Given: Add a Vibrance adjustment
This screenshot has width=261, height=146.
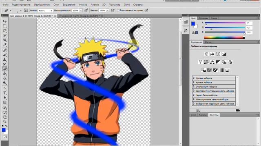Looking at the screenshot, I should (200, 62).
